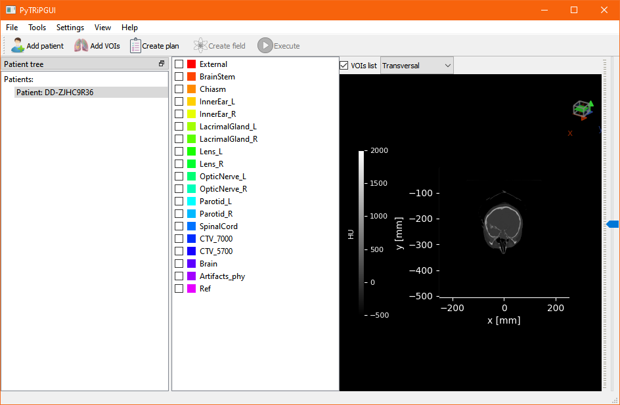Screen dimensions: 620x405
Task: Click the Add VOIs lungs icon
Action: tap(81, 45)
